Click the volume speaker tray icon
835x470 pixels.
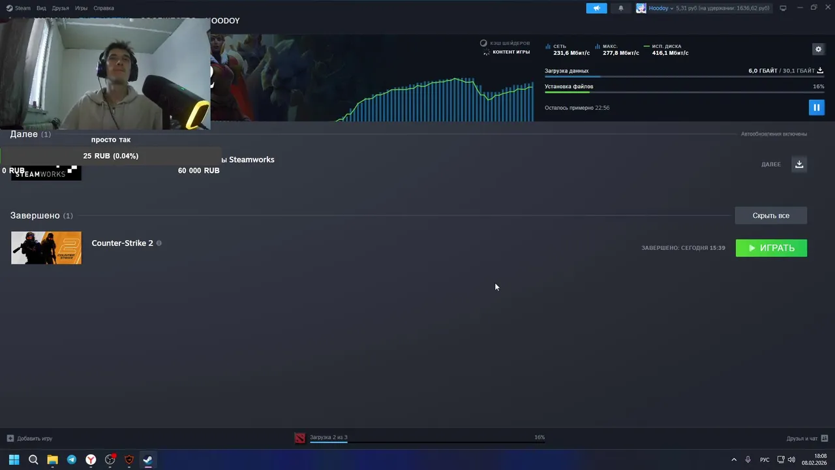[791, 460]
